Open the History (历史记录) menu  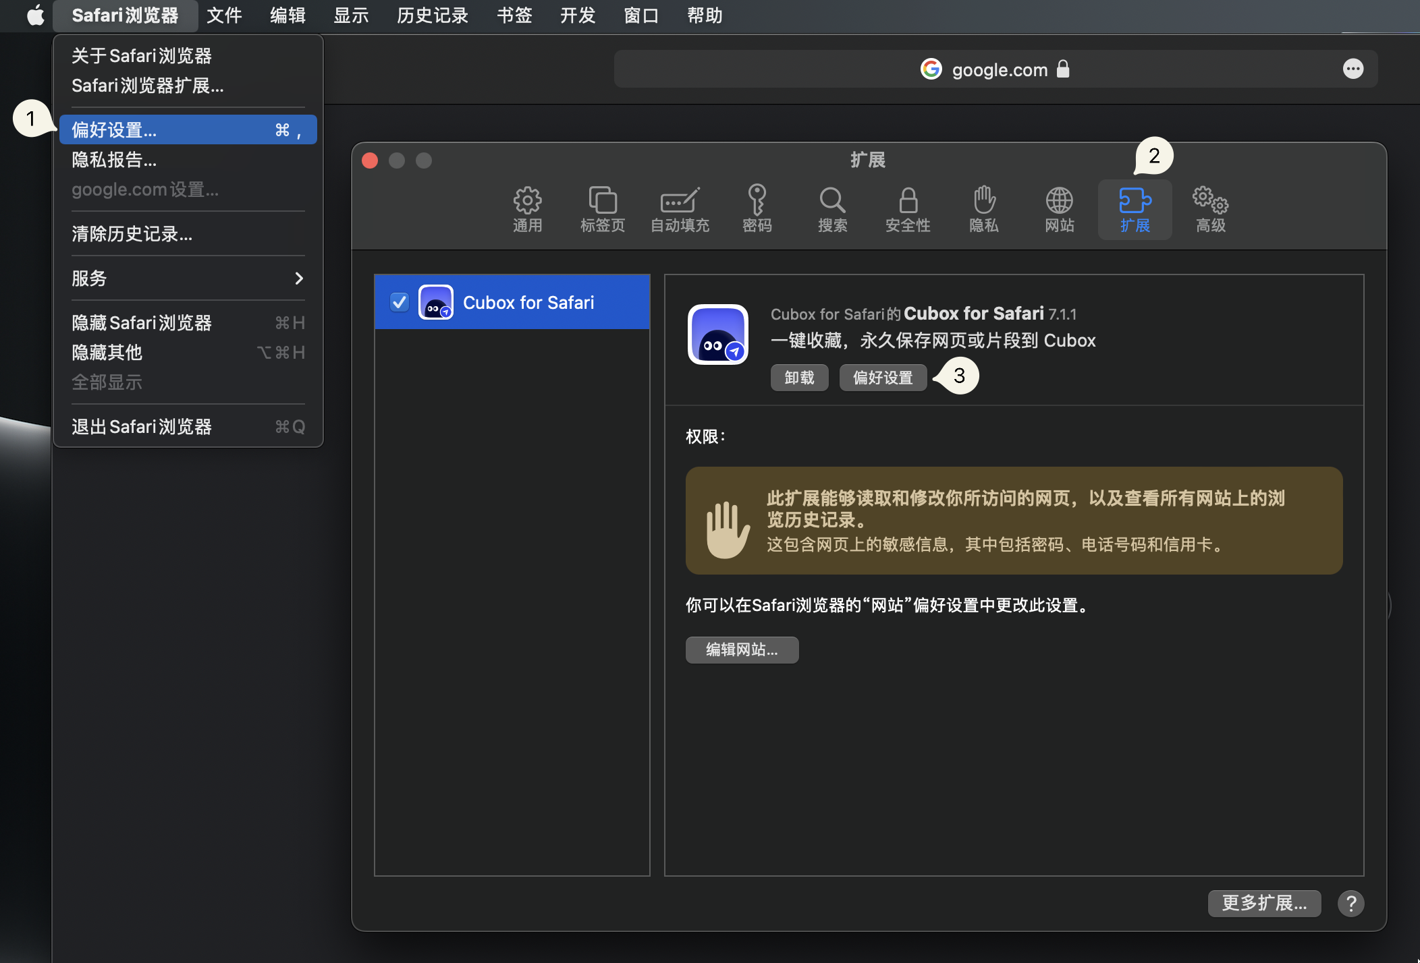tap(433, 16)
